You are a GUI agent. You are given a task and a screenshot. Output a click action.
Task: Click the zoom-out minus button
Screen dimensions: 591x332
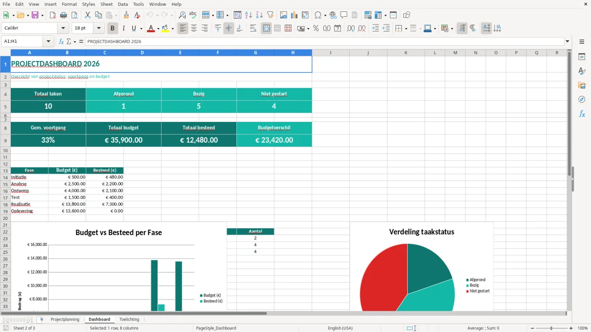coord(532,328)
